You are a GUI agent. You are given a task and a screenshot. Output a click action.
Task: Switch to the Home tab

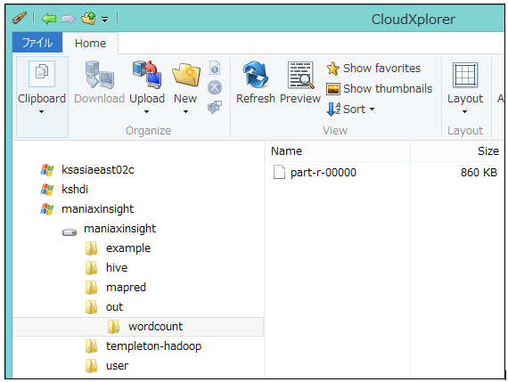point(90,43)
